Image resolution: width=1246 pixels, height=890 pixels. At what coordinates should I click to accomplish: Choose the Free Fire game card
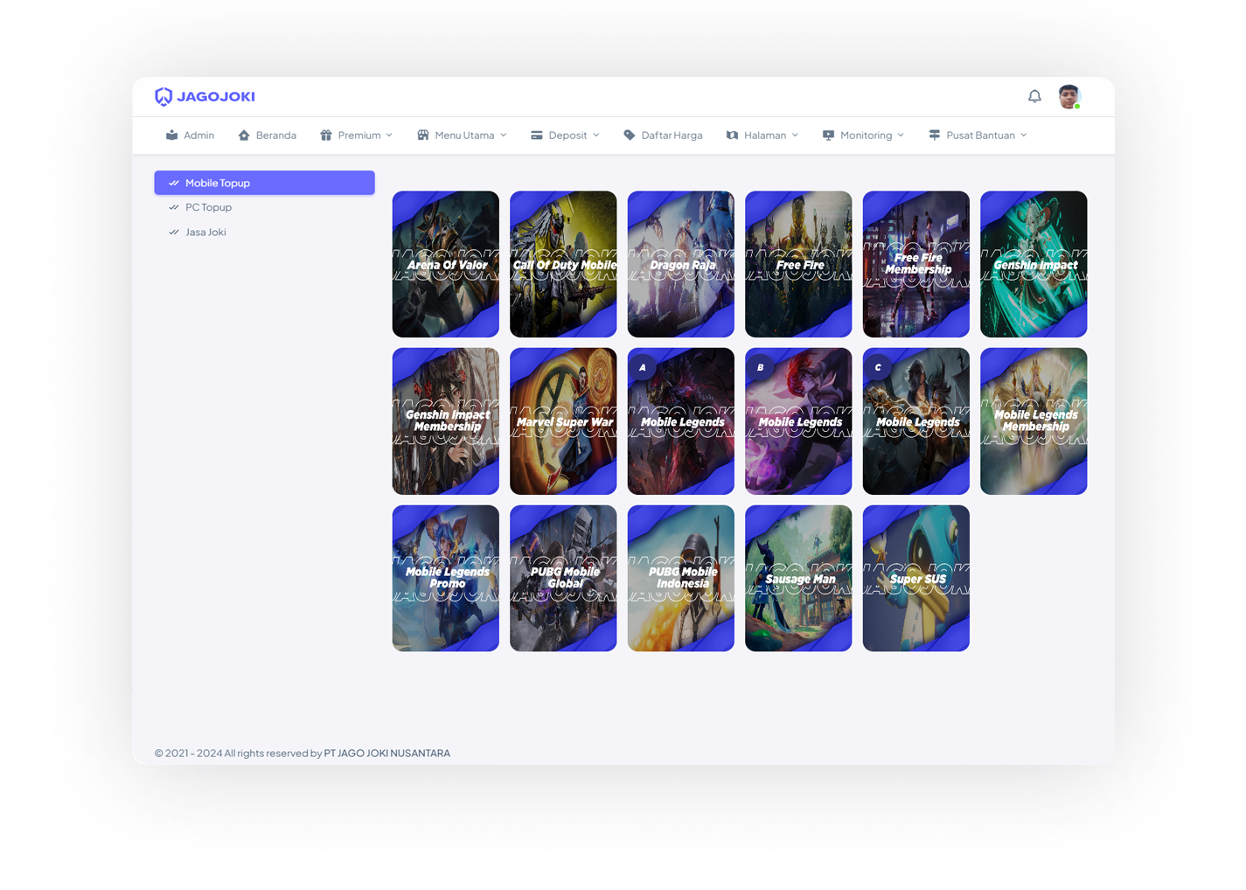[798, 264]
